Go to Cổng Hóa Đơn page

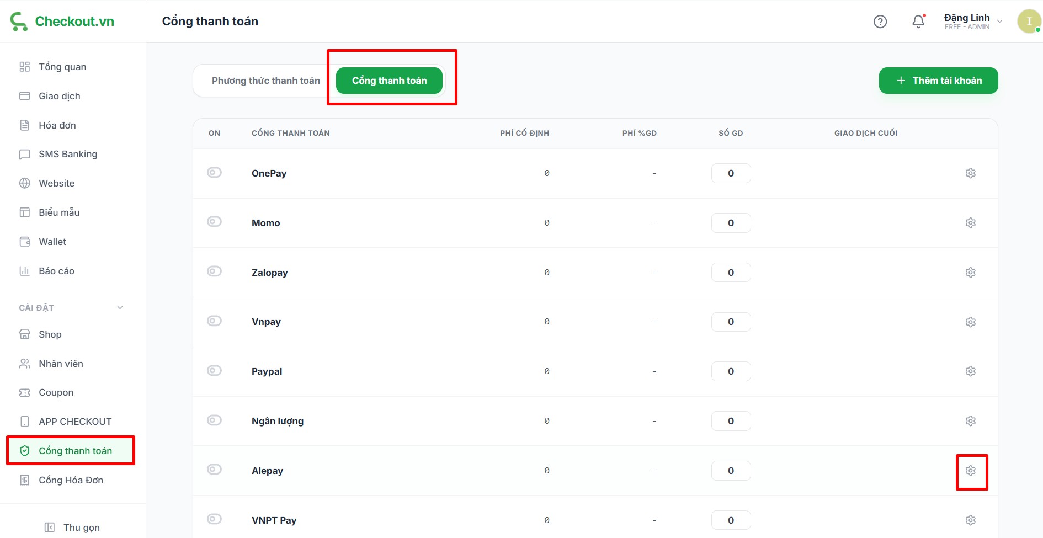71,480
